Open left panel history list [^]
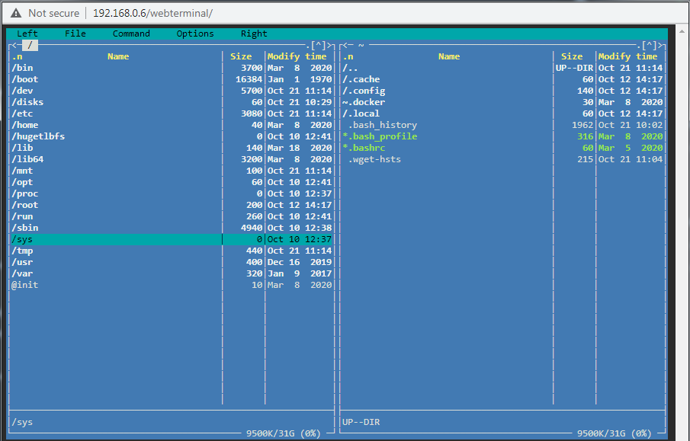The width and height of the screenshot is (690, 441). (318, 45)
